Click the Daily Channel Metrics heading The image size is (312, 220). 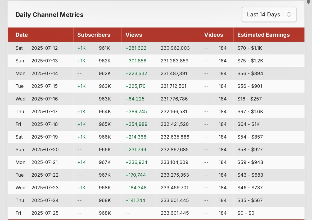pyautogui.click(x=49, y=15)
